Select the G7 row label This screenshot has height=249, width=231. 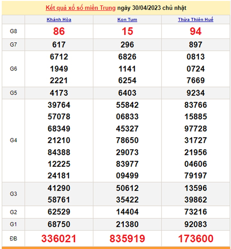click(x=13, y=45)
